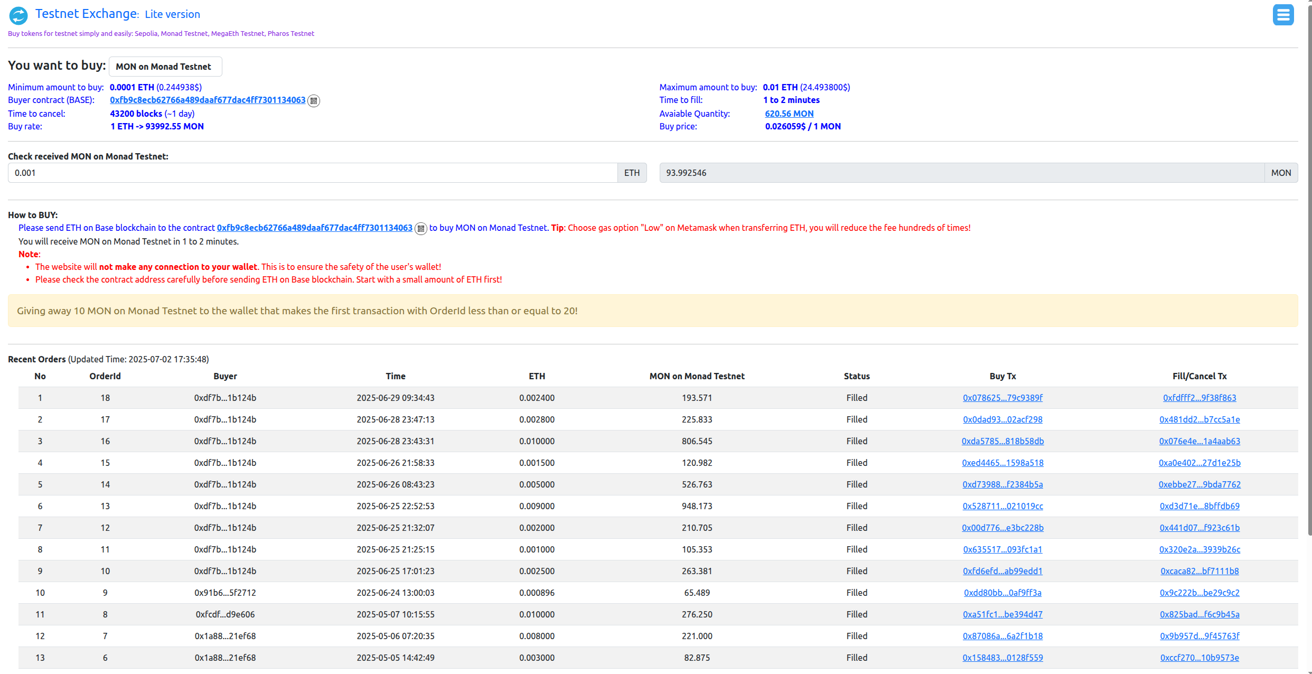Open Buy Tx 0x635517...093fc1a1 link

(1002, 549)
